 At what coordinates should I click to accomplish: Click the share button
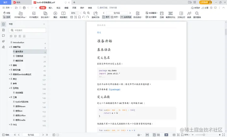(x=205, y=8)
